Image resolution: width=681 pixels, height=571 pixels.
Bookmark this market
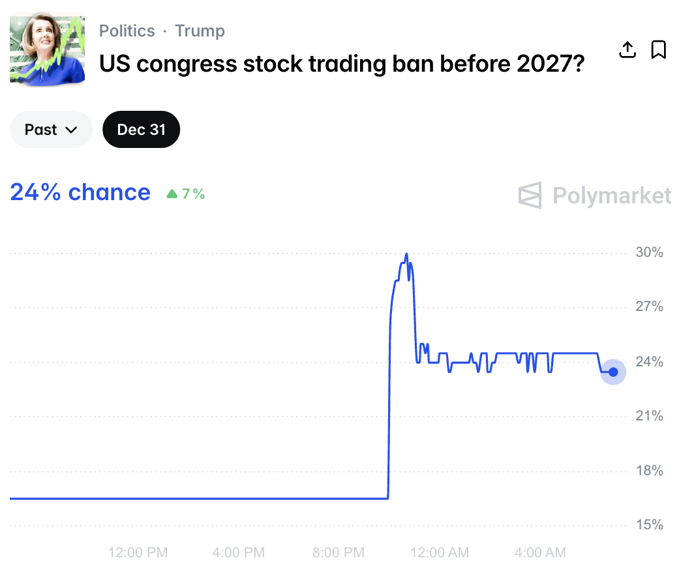659,50
